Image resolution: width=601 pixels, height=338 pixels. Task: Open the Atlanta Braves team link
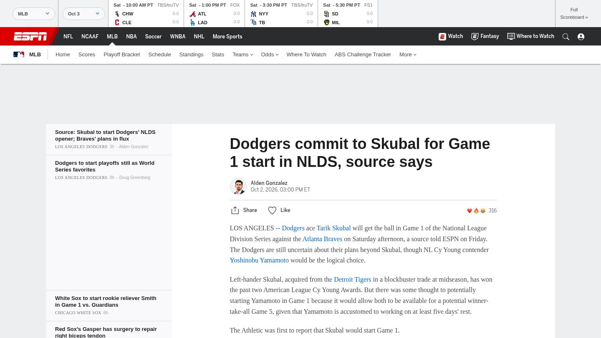point(322,239)
